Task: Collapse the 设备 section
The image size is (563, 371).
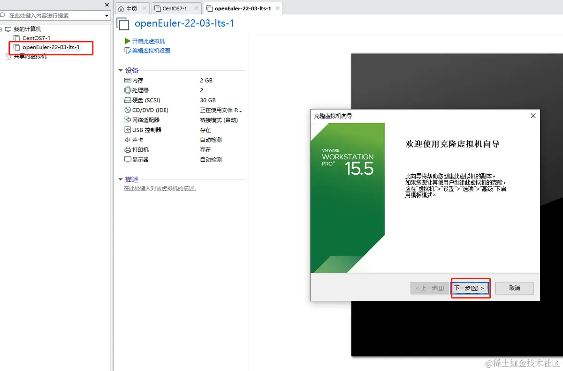Action: click(120, 70)
